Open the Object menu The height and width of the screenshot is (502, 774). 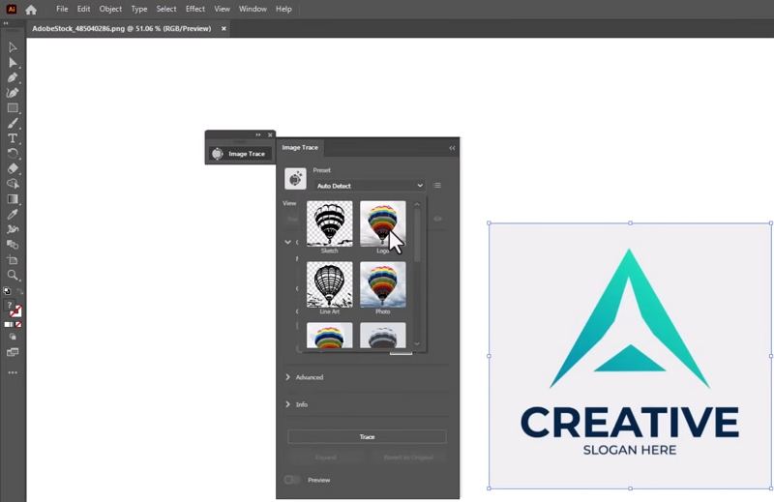110,9
